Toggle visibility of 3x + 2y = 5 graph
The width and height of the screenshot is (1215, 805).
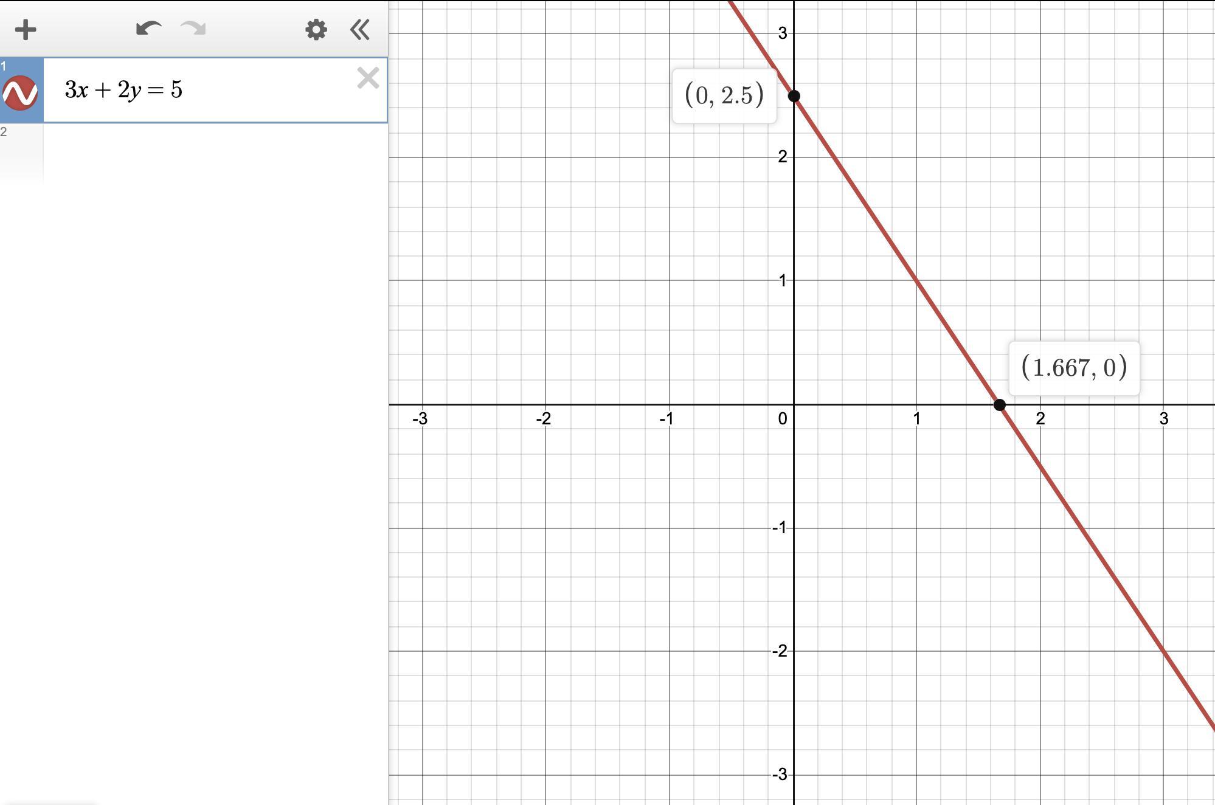(20, 93)
